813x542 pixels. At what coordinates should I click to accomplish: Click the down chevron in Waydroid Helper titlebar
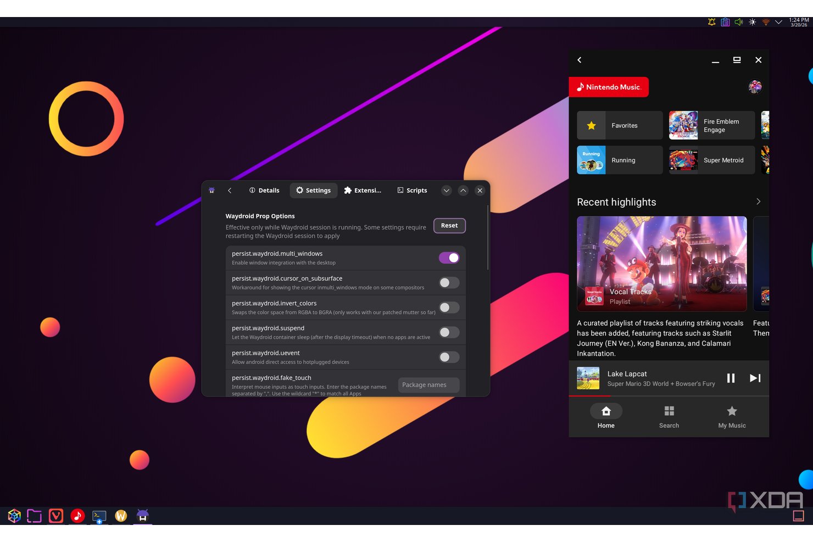[x=447, y=191]
